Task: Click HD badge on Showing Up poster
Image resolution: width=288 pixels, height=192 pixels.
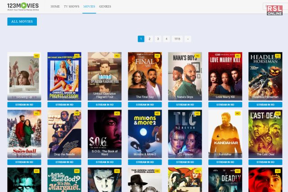Action: coord(36,56)
